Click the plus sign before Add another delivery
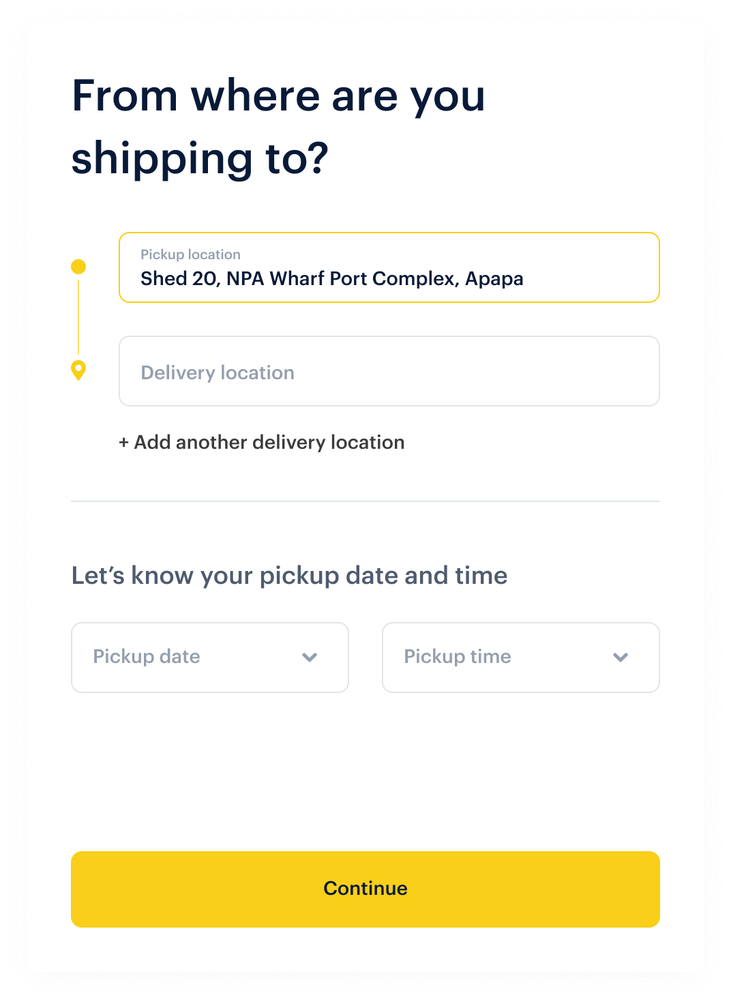731x1004 pixels. (x=123, y=443)
